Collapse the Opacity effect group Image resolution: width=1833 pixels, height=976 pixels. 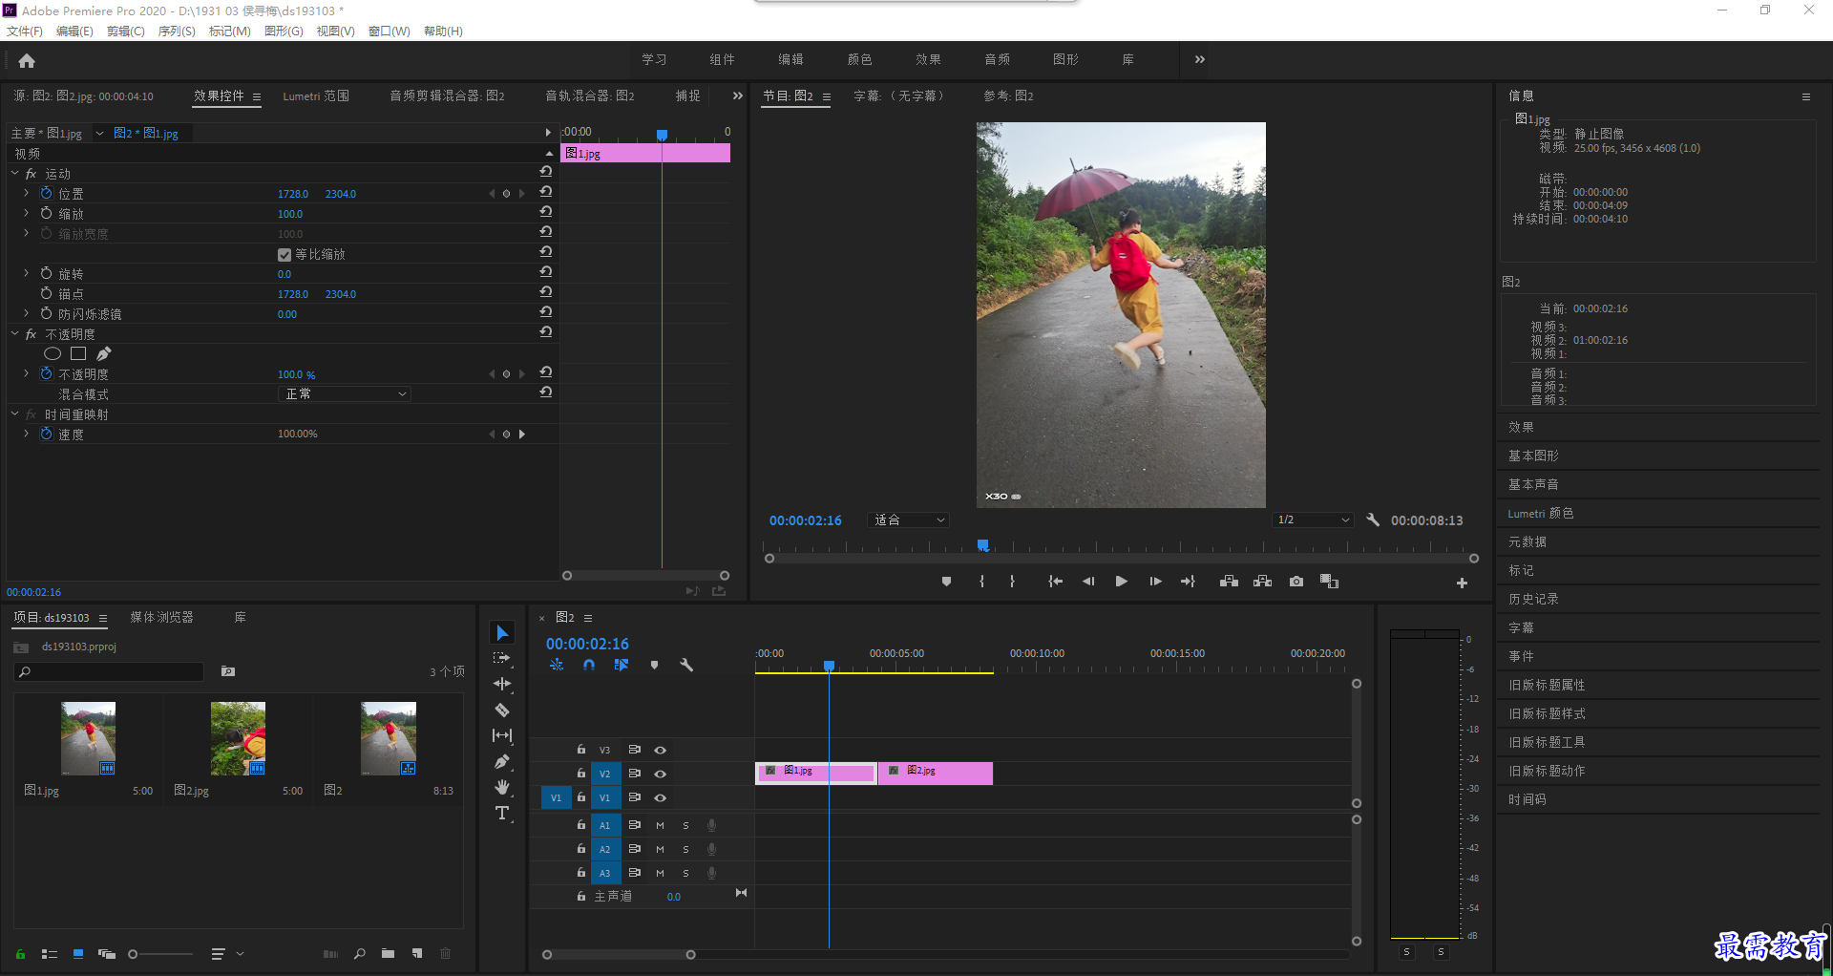click(14, 333)
